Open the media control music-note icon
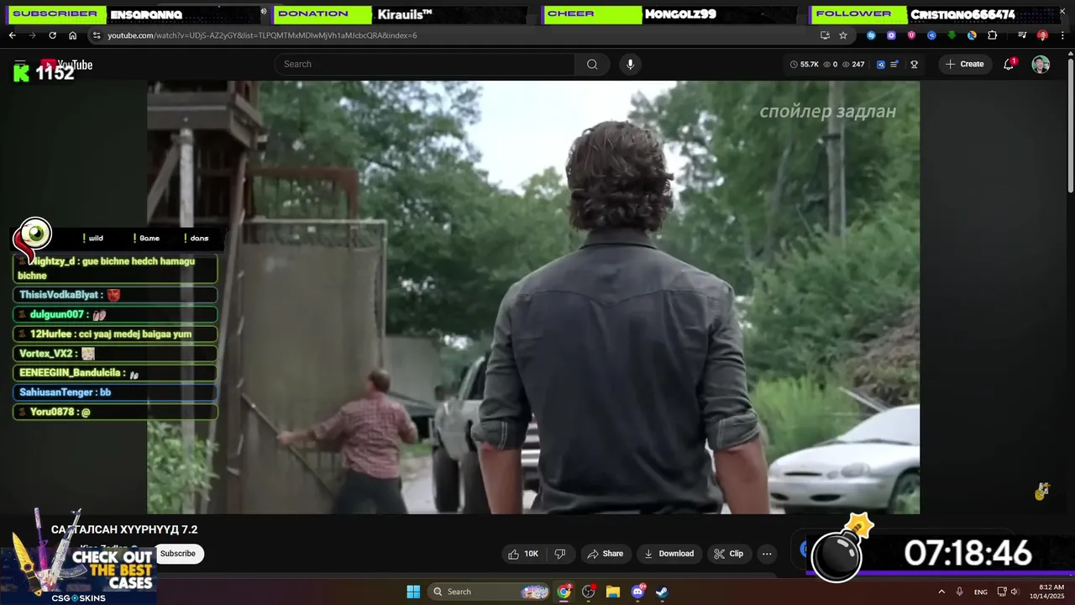Viewport: 1075px width, 605px height. 1022,35
